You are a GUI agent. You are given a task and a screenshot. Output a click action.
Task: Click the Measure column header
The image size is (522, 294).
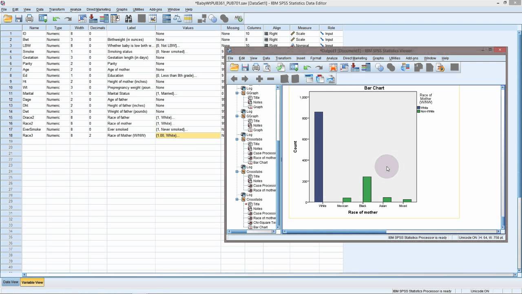coord(305,28)
